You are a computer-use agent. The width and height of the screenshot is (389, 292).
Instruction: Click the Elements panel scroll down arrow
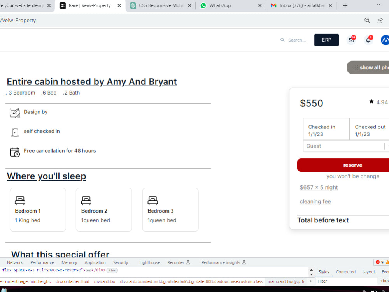[x=311, y=274]
